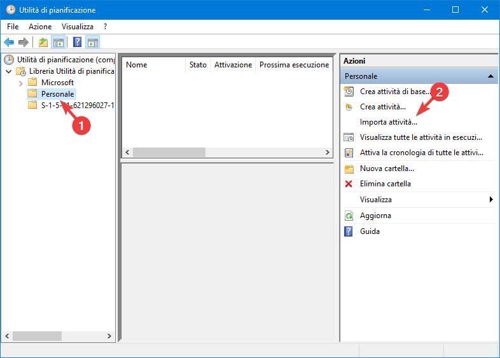Minimize the Utilità di pianificazione window
This screenshot has width=500, height=358.
coord(427,10)
